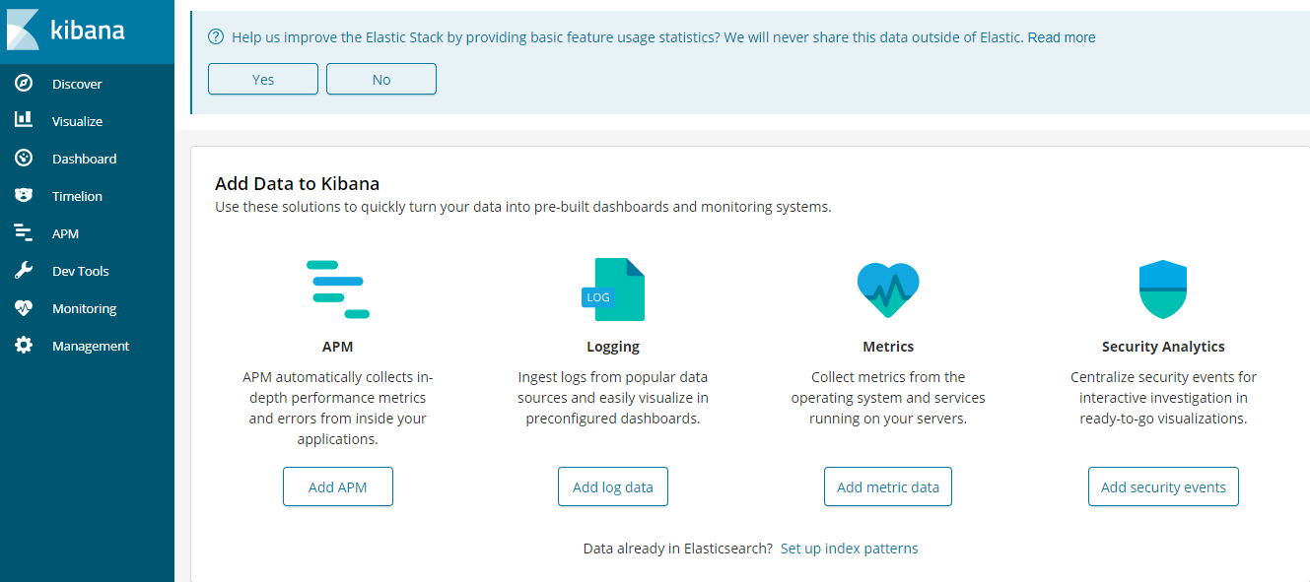Click the APM sidebar icon
The width and height of the screenshot is (1310, 582).
point(24,233)
